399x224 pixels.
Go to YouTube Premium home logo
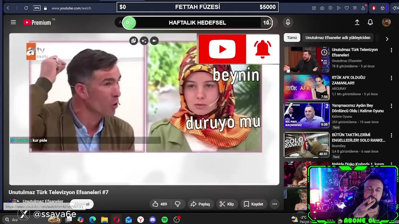tap(37, 22)
